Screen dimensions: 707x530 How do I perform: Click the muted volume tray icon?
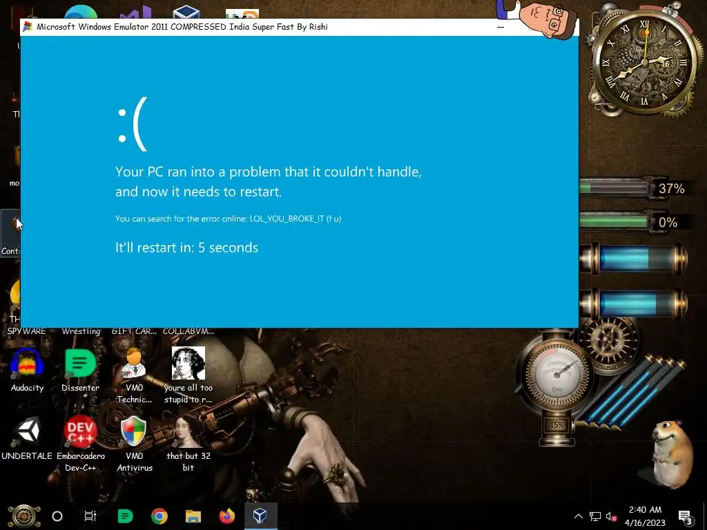[611, 516]
